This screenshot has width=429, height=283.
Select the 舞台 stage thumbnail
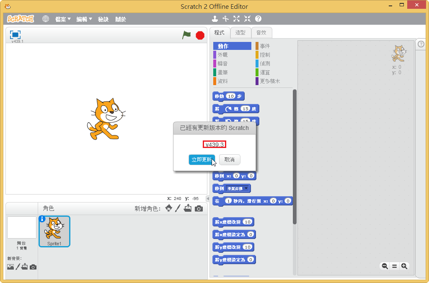pos(22,227)
